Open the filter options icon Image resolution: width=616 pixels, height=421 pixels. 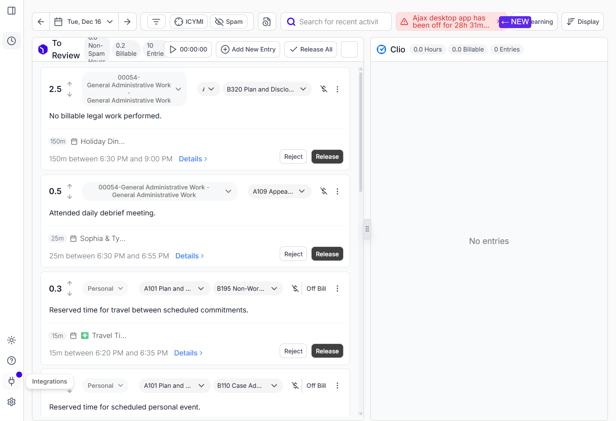(x=156, y=22)
